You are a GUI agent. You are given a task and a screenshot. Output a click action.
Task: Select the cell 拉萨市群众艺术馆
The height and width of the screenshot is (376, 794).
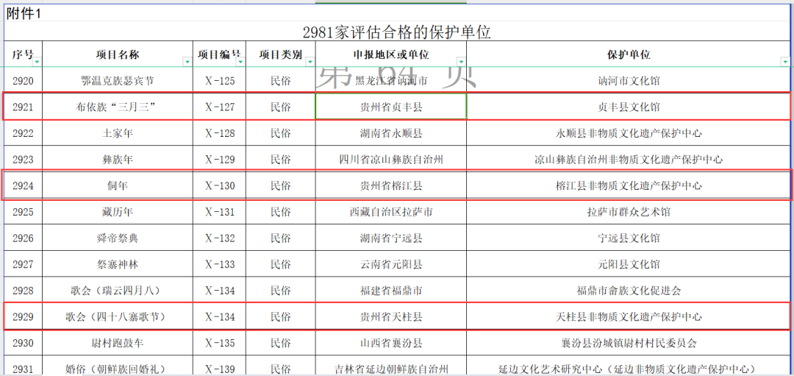pyautogui.click(x=629, y=212)
